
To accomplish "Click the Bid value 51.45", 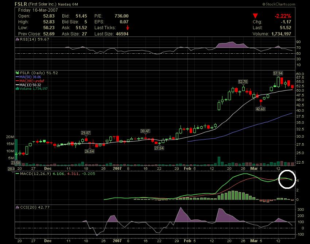I will pyautogui.click(x=81, y=16).
